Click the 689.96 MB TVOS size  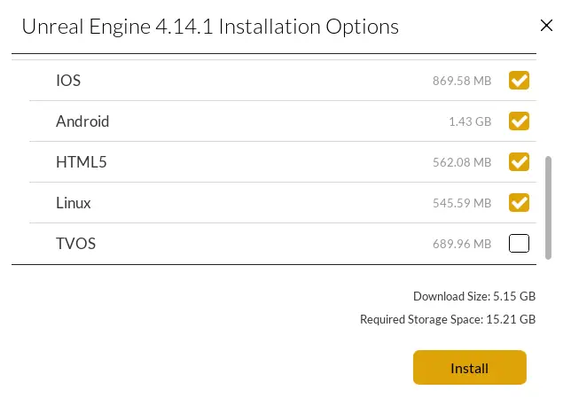(462, 244)
